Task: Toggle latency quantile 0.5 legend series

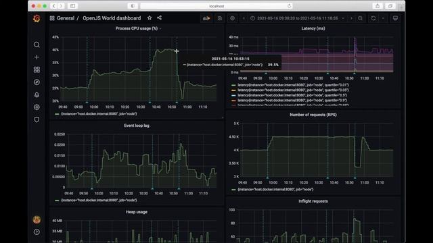Action: click(x=292, y=95)
